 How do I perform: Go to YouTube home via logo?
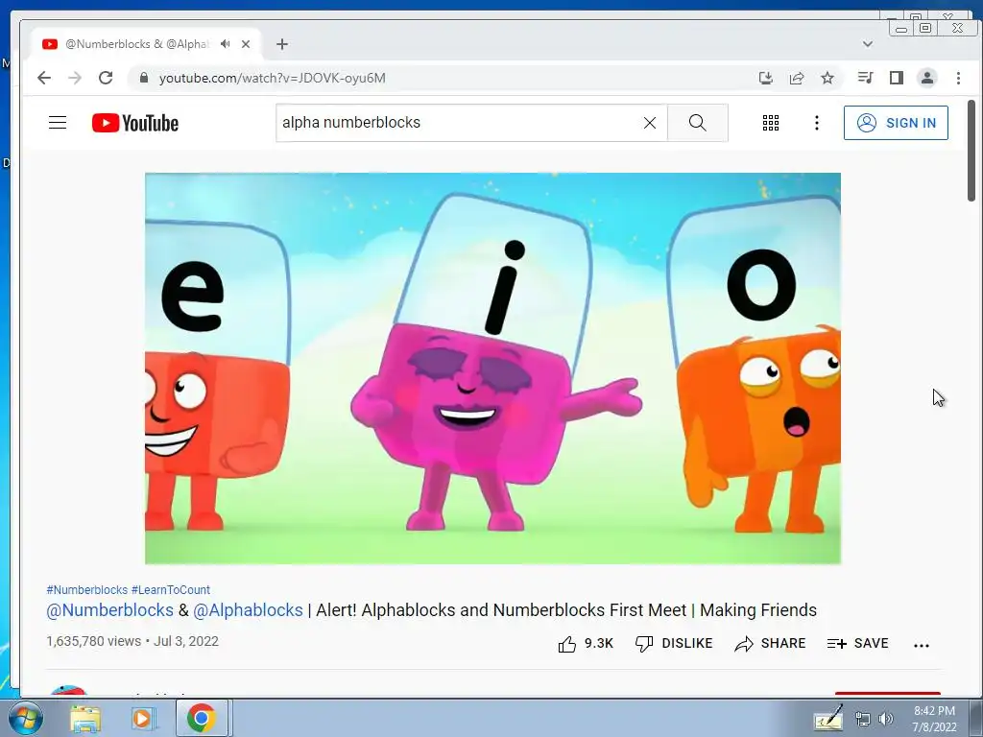pos(134,123)
